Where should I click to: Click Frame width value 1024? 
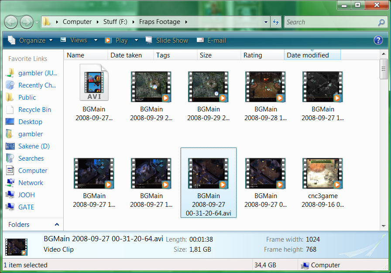[x=313, y=239]
